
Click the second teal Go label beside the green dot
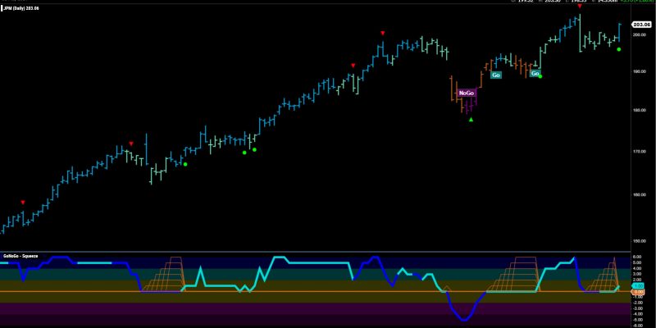tap(535, 73)
